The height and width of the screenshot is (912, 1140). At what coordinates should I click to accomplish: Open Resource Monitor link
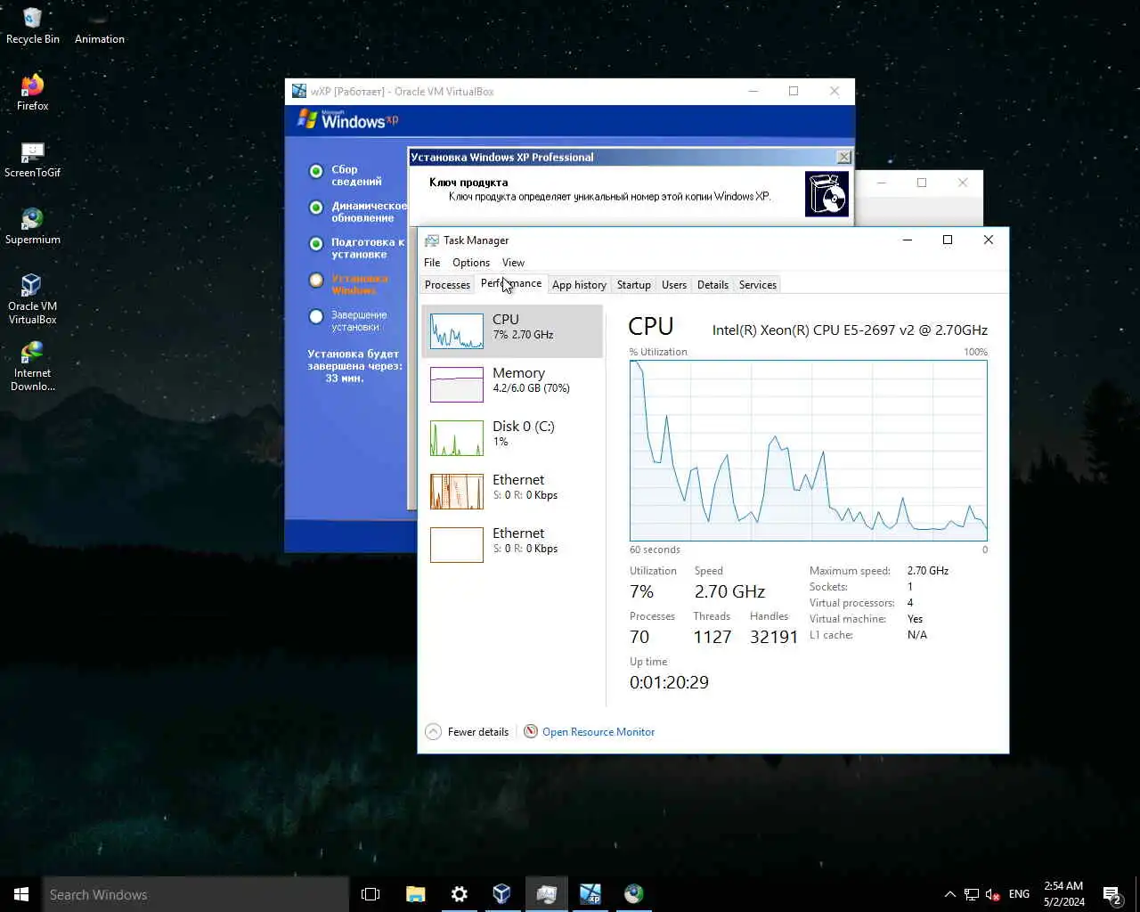(x=590, y=732)
